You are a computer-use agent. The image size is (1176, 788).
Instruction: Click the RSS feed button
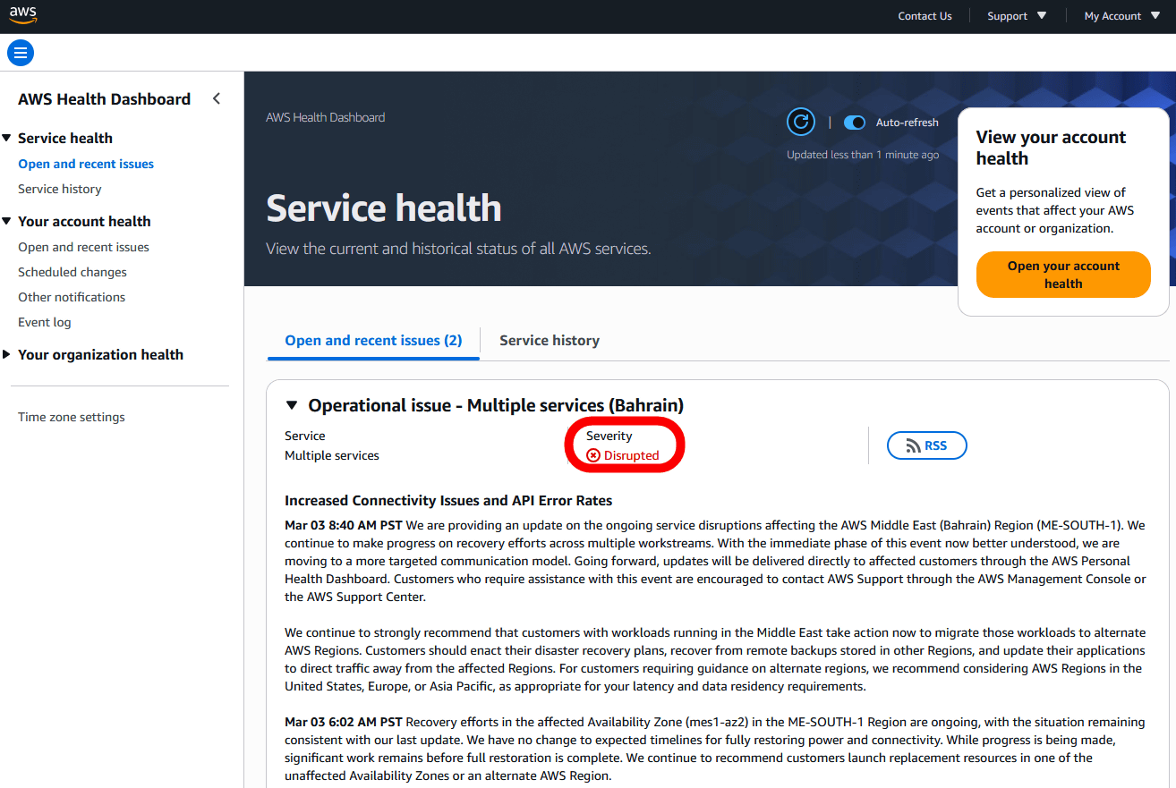[926, 445]
